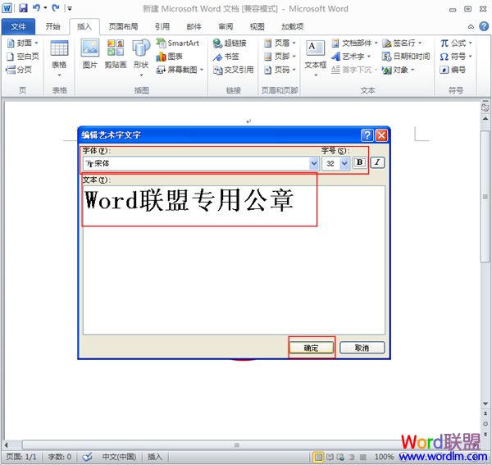
Task: Switch to the Page Layout (页面布局) tab
Action: tap(123, 27)
